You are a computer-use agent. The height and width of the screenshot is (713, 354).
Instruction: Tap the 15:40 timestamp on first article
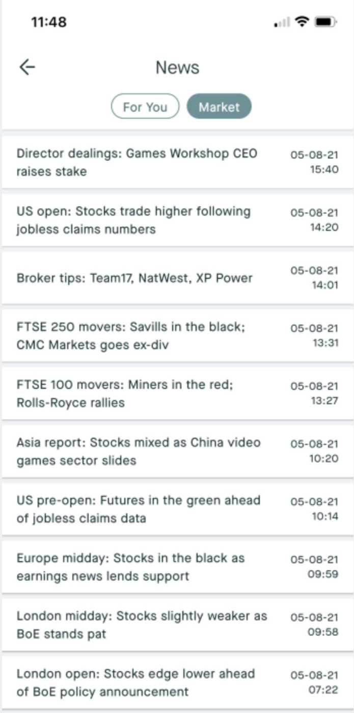(324, 170)
